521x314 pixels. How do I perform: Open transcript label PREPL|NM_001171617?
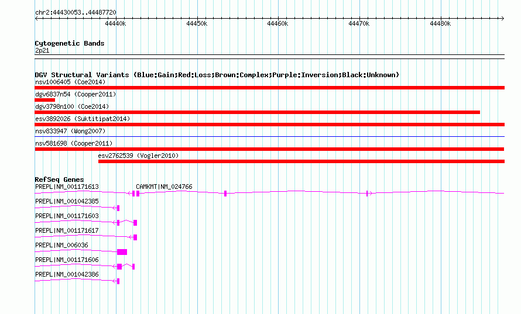(67, 231)
